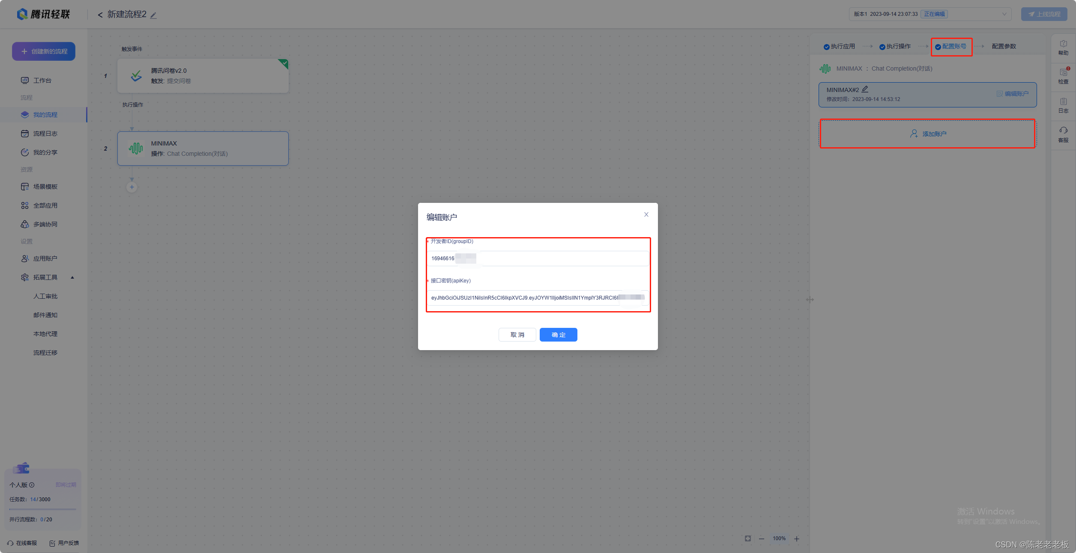Open 日志 panel icon

(1064, 106)
